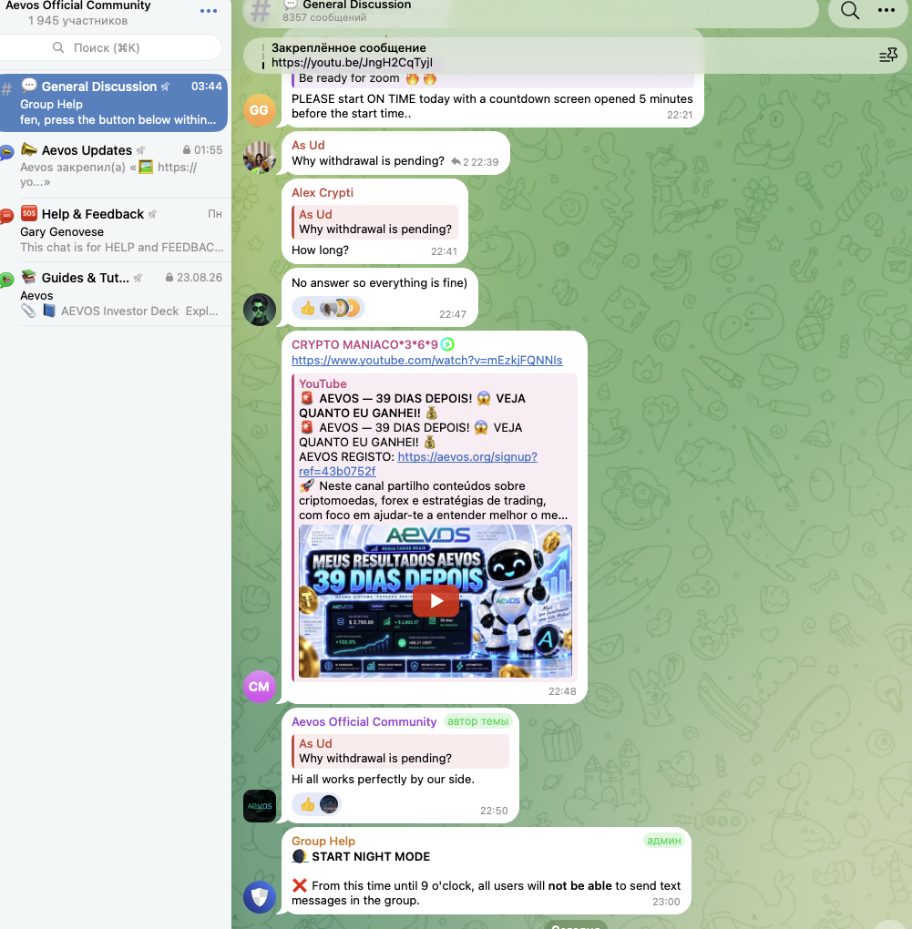Jump to quoted As Ud message in Alex reply
Image resolution: width=912 pixels, height=929 pixels.
coord(375,221)
